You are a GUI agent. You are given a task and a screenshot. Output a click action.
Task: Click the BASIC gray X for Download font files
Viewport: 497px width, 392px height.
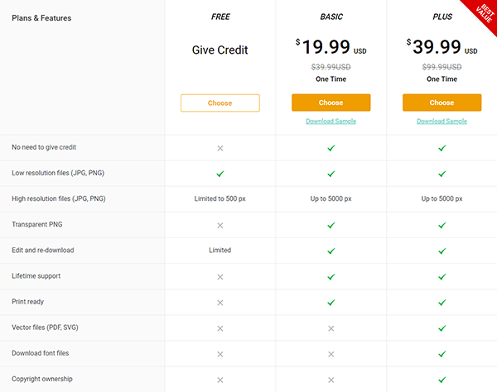pos(331,354)
